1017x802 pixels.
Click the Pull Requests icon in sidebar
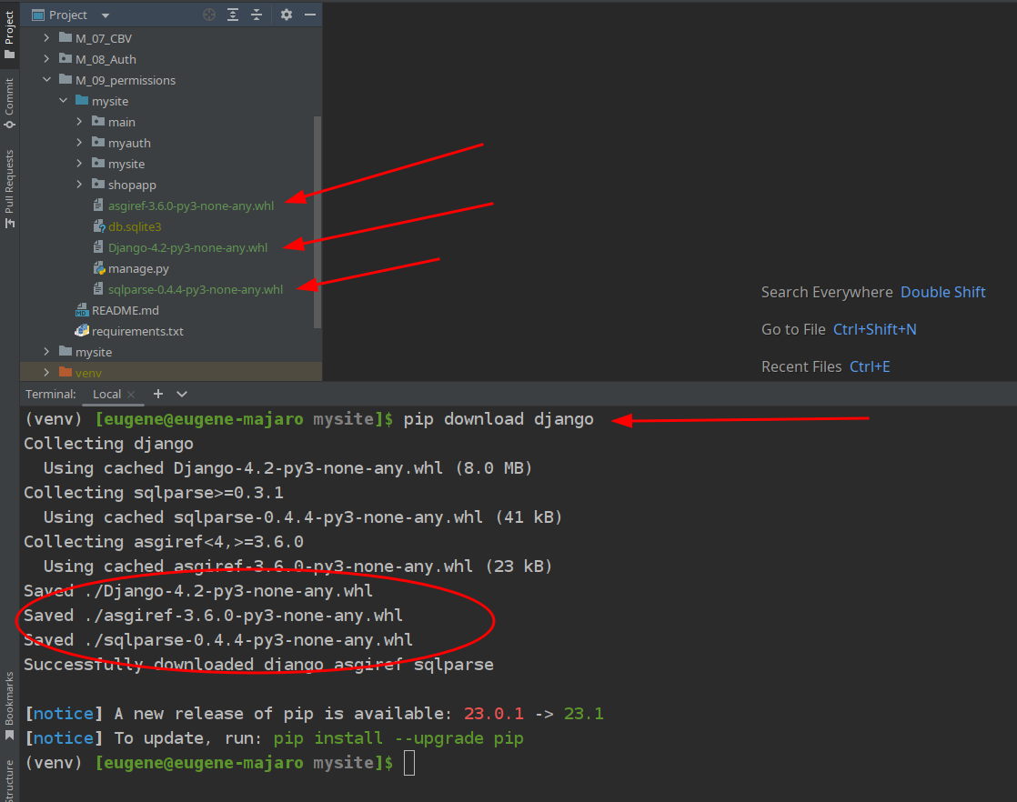click(9, 224)
